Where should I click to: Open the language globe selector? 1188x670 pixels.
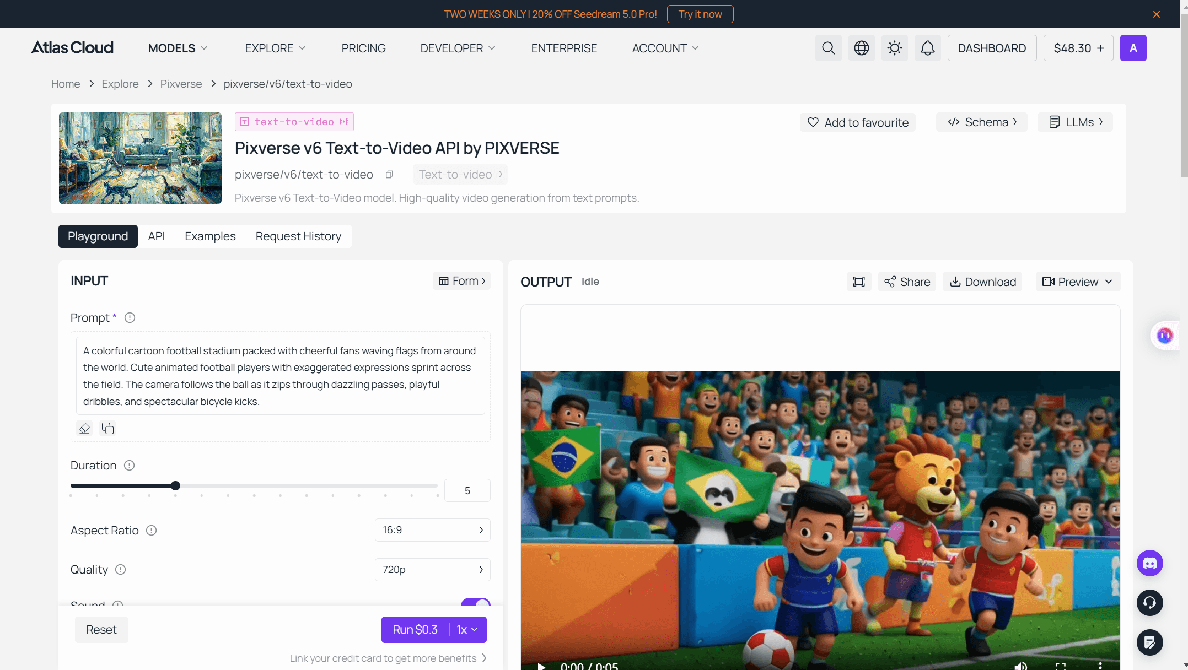coord(861,48)
